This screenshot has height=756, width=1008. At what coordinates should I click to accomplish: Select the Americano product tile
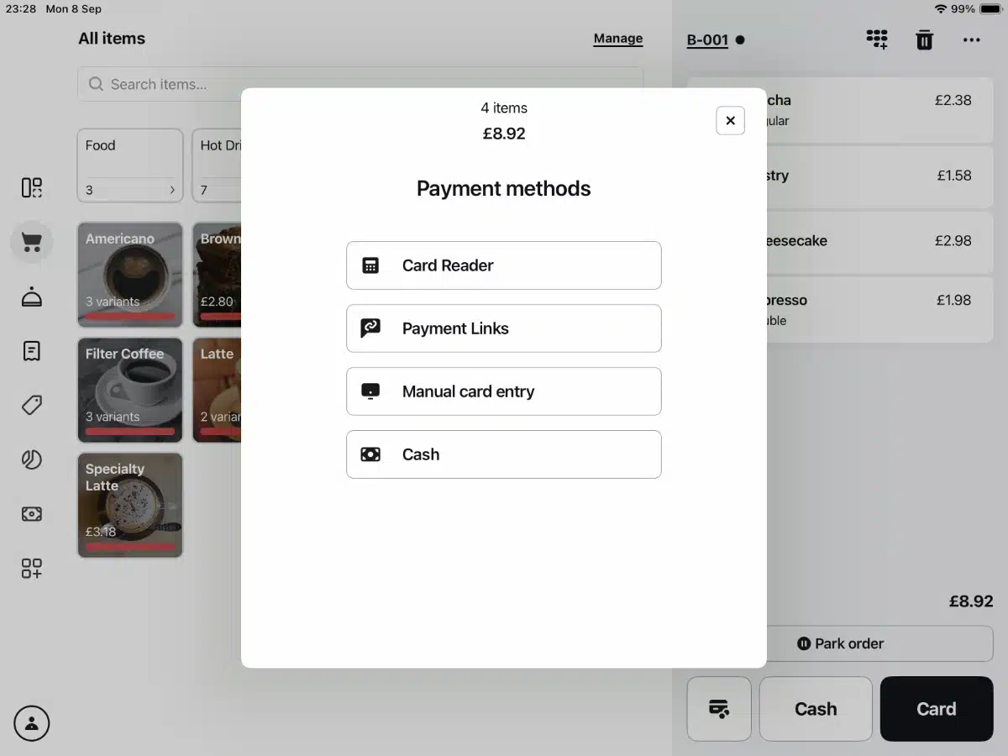click(129, 275)
